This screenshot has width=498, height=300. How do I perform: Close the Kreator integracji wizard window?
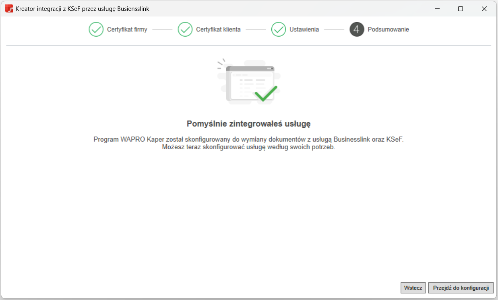(x=484, y=8)
